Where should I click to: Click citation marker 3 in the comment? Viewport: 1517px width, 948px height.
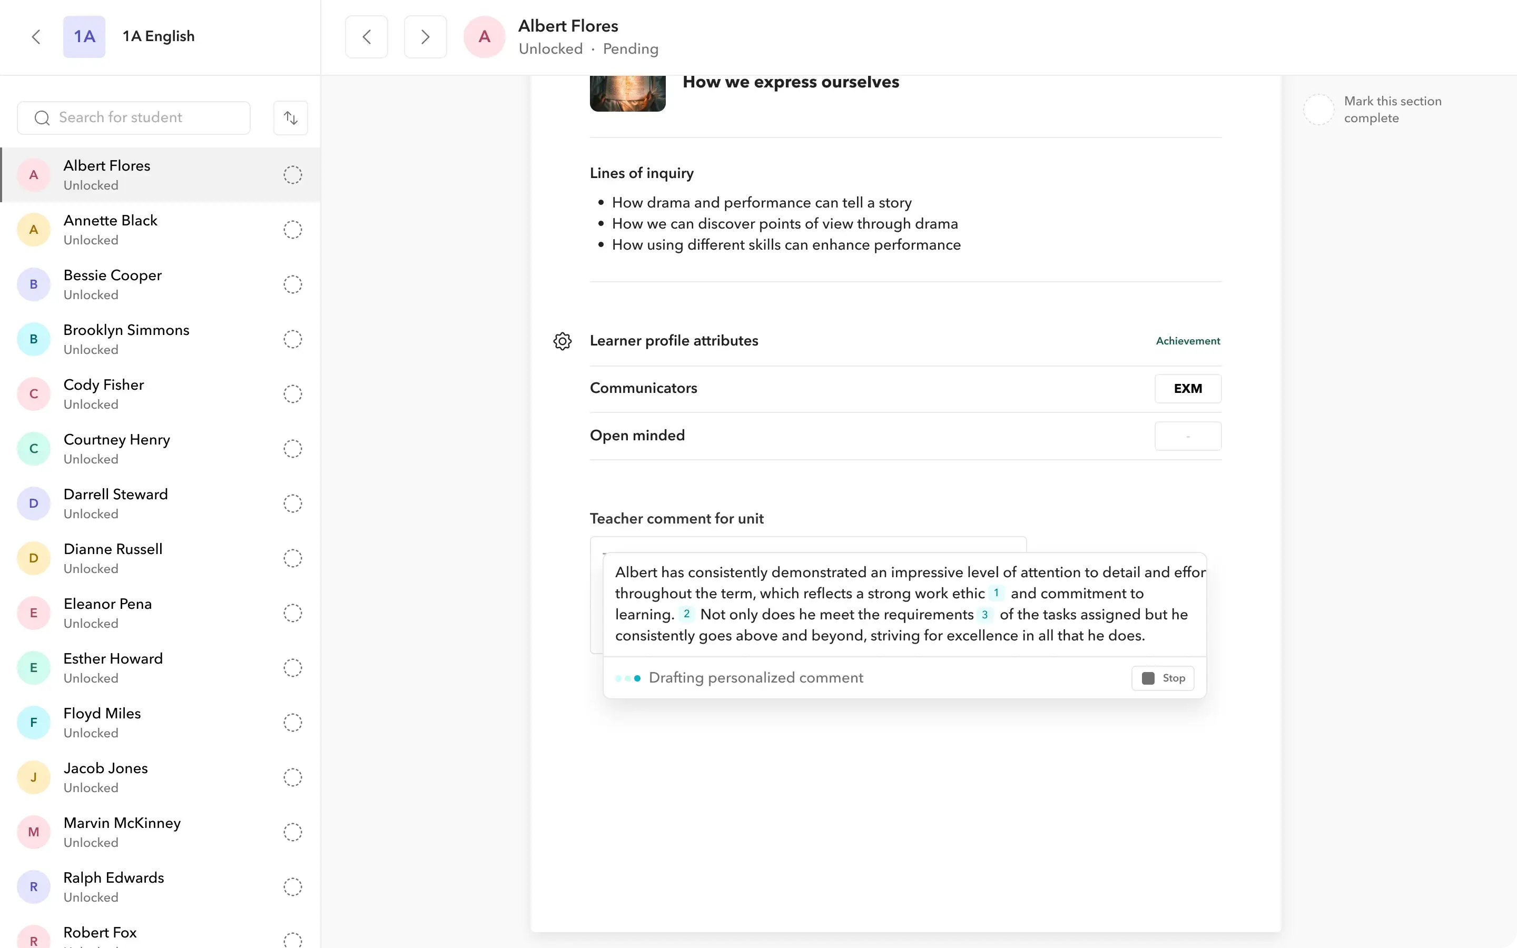click(x=985, y=615)
